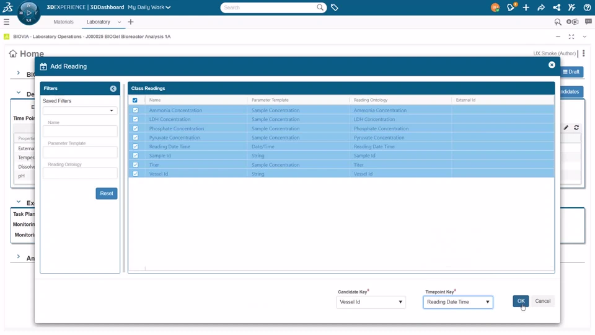Click the compass play button

pos(29,13)
